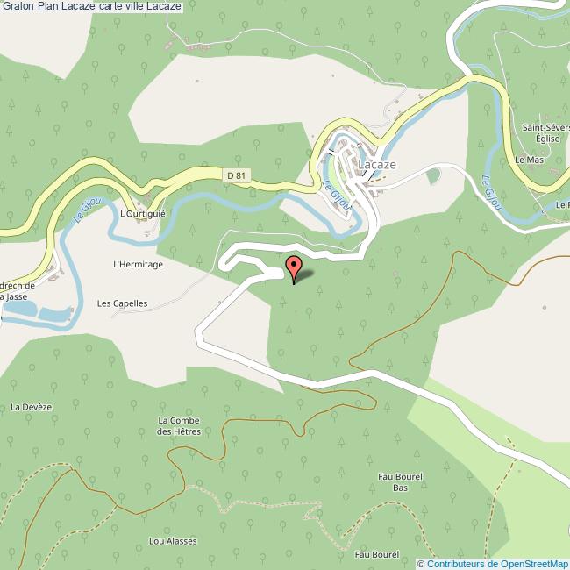Select the Lacaze village label
The width and height of the screenshot is (570, 570).
(x=377, y=165)
